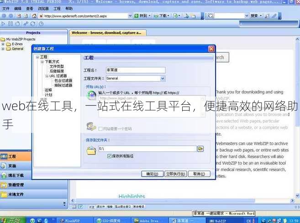Open the 工程 (Project) menu
Viewport: 300px width, 223px height.
coord(57,9)
